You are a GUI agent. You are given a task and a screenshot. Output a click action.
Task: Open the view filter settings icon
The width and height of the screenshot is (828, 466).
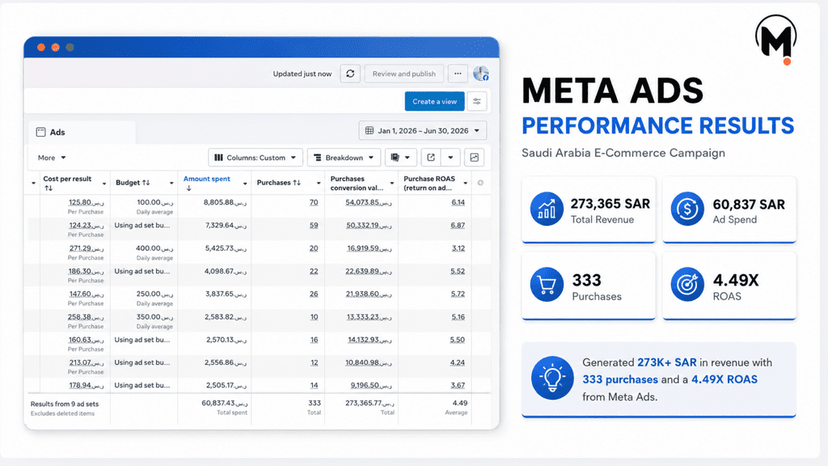pyautogui.click(x=477, y=101)
